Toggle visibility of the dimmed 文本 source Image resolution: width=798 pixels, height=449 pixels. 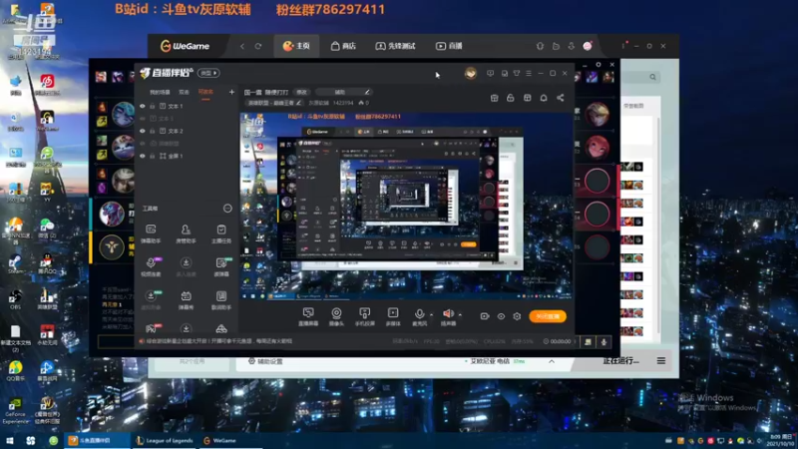click(x=143, y=118)
